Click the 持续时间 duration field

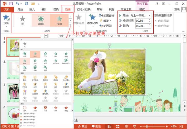click(142, 21)
